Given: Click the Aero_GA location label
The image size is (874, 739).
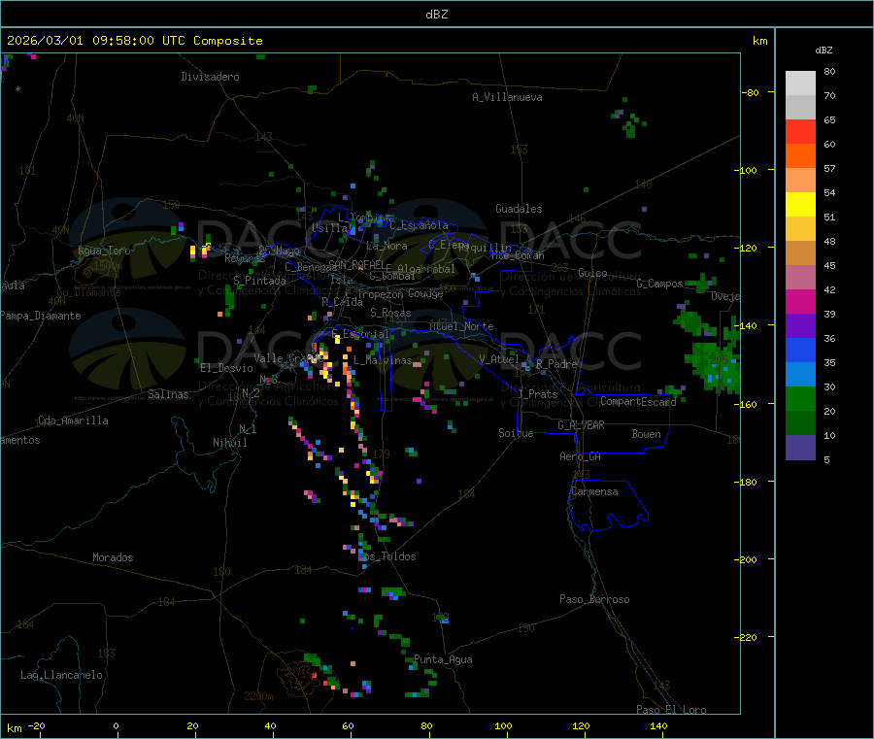Looking at the screenshot, I should [x=580, y=456].
